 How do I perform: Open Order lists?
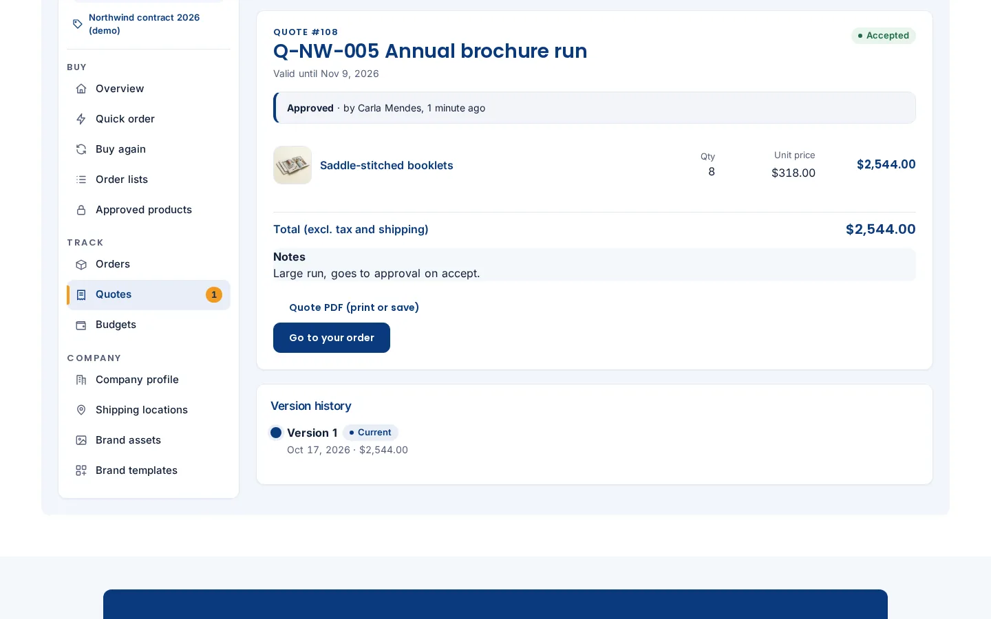pos(149,180)
